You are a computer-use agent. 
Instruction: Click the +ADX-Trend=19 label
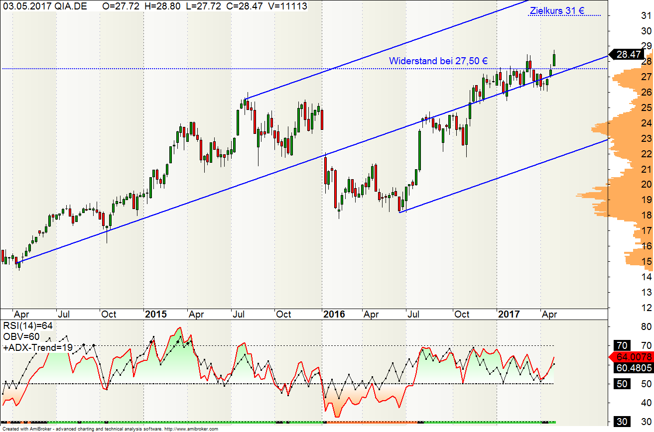point(38,347)
